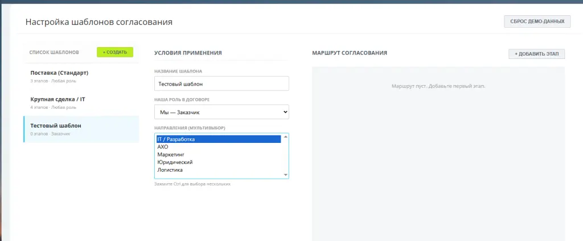Viewport: 583px width, 241px height.
Task: Click the empty route placeholder message
Action: coord(438,86)
